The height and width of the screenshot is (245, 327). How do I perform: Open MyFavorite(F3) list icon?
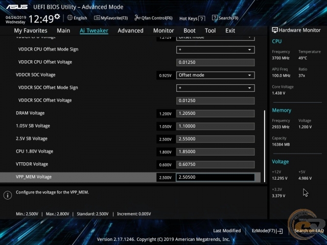click(x=97, y=18)
